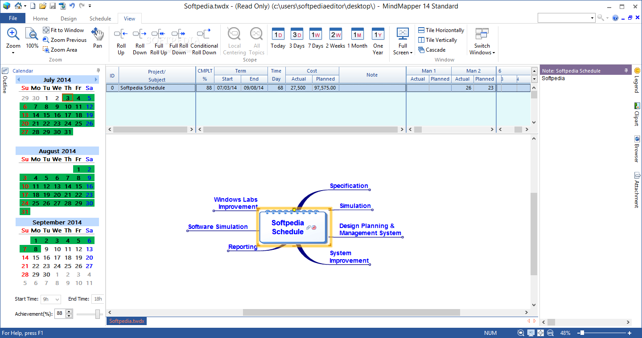Click Roll Down topics
Image resolution: width=642 pixels, height=338 pixels.
pyautogui.click(x=140, y=41)
